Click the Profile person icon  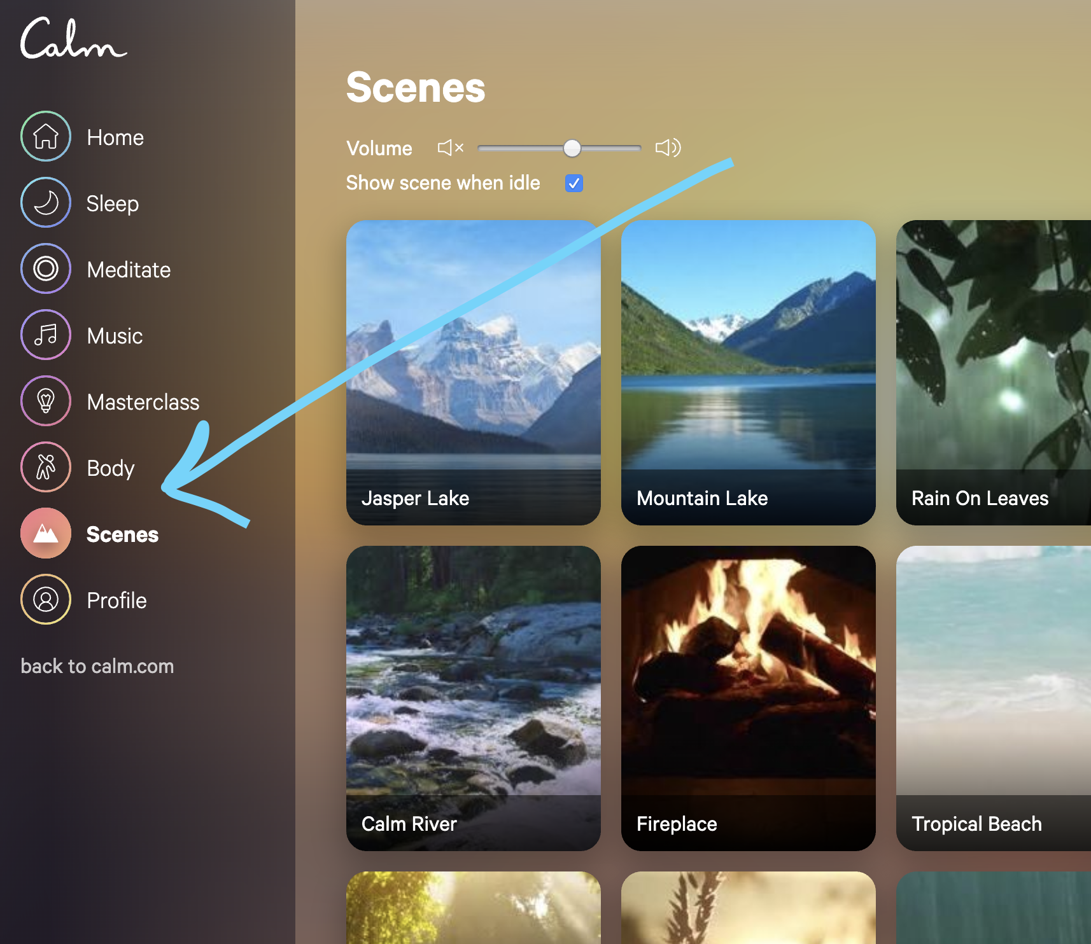click(46, 599)
